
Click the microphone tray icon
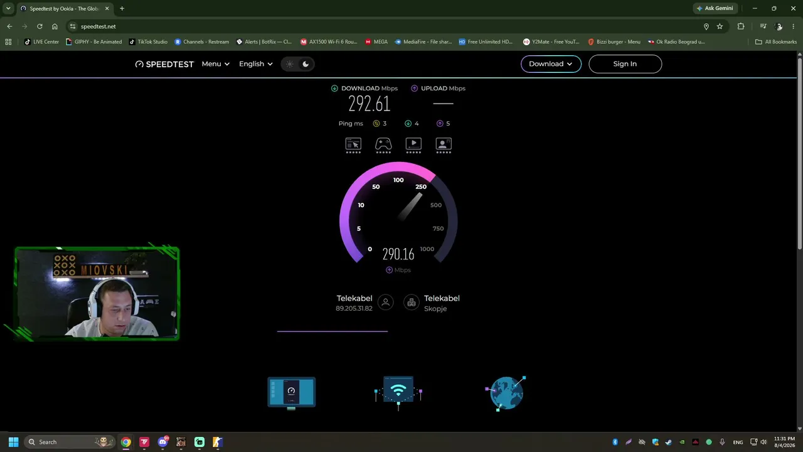tap(722, 442)
